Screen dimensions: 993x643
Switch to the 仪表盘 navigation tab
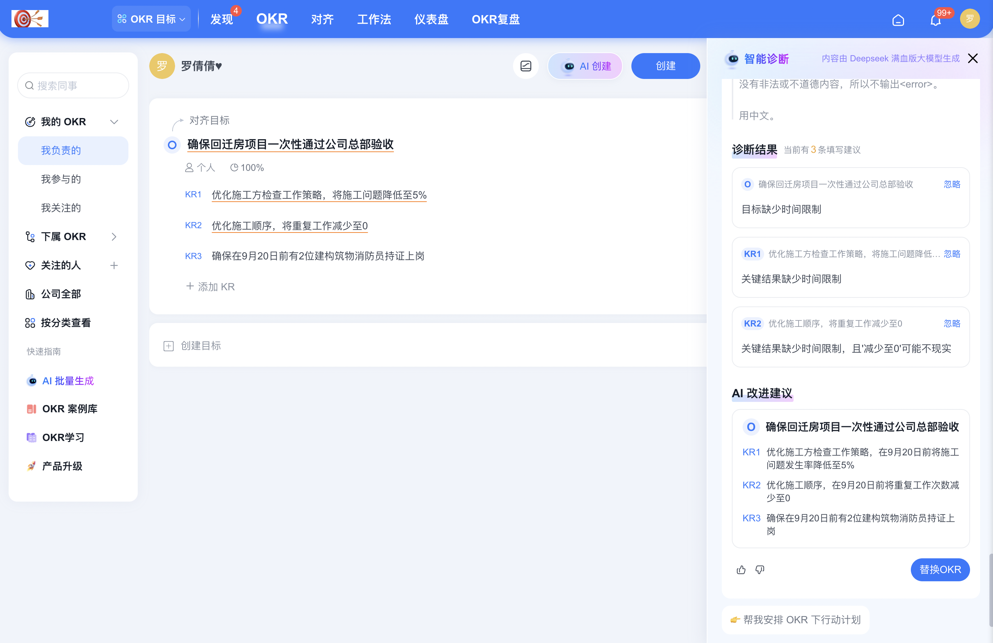tap(431, 19)
